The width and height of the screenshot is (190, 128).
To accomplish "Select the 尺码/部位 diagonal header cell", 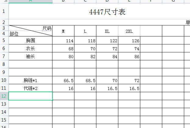I will tap(30, 31).
